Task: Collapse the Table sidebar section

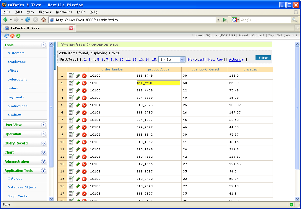Action: click(x=44, y=45)
